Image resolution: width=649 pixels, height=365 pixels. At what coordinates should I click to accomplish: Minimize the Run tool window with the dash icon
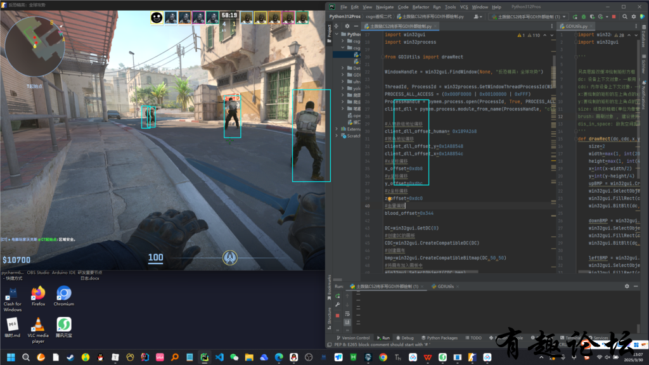coord(636,286)
